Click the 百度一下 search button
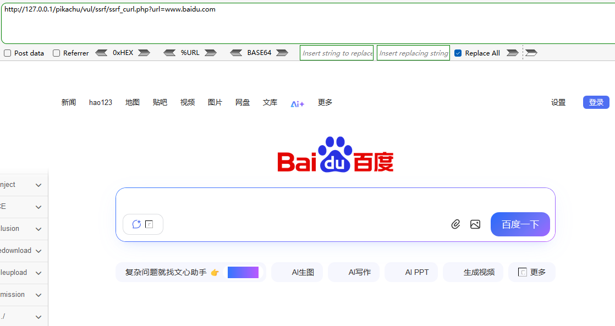Viewport: 615px width, 326px height. [520, 224]
